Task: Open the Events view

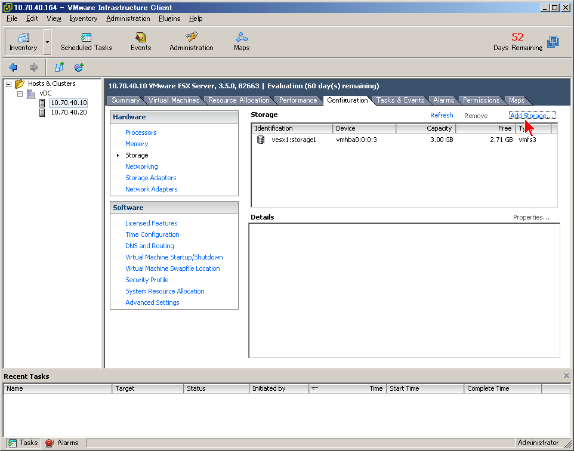Action: pos(141,42)
